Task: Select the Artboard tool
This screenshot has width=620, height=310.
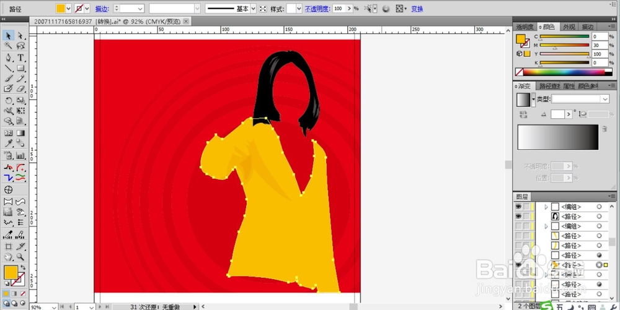Action: tap(8, 247)
